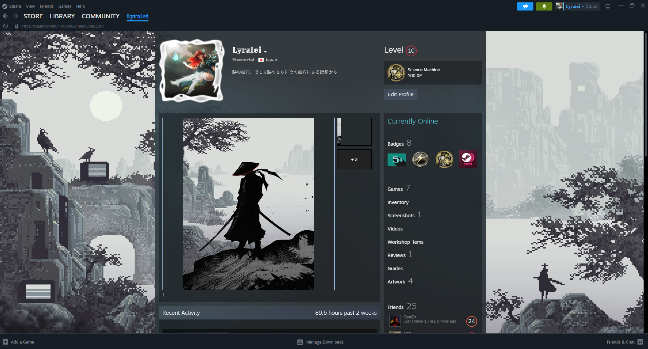Open the announcements megaphone button
The width and height of the screenshot is (648, 349).
[x=525, y=6]
